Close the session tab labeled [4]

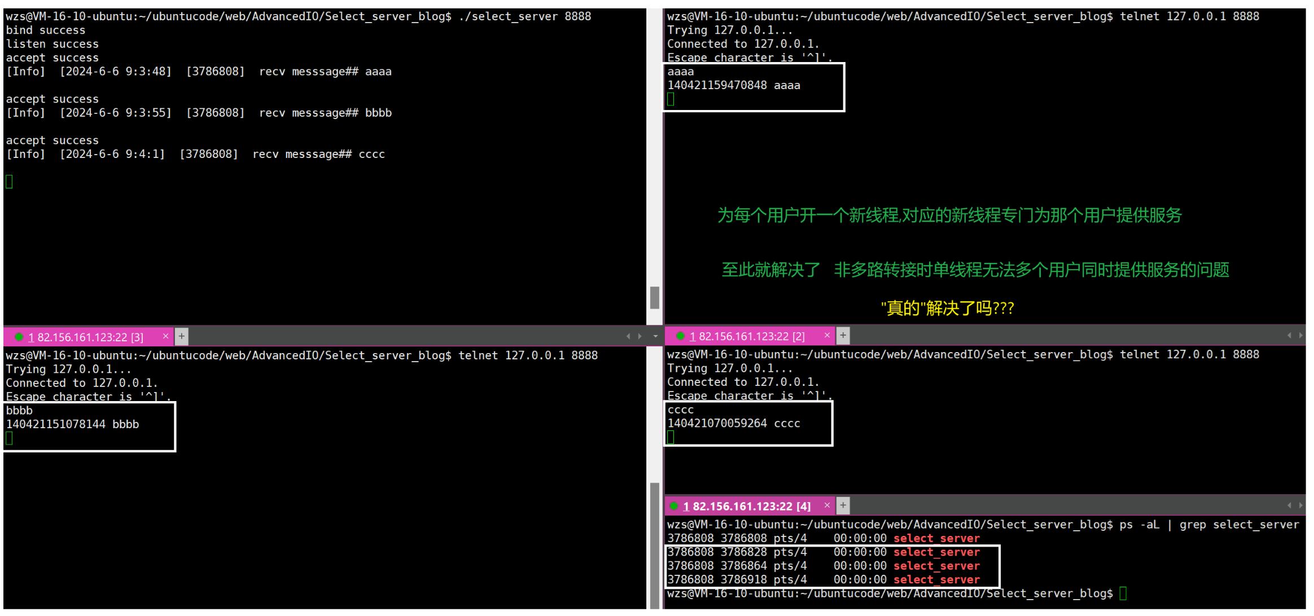pos(827,505)
